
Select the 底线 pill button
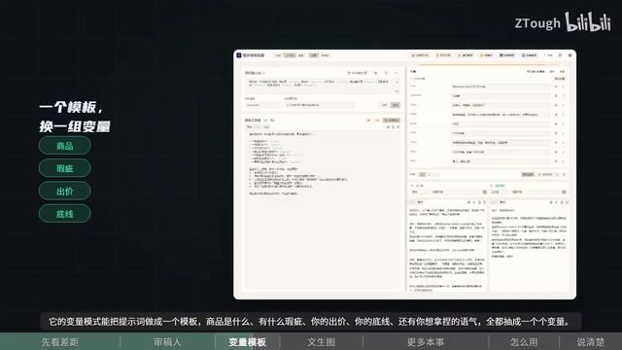coord(65,214)
